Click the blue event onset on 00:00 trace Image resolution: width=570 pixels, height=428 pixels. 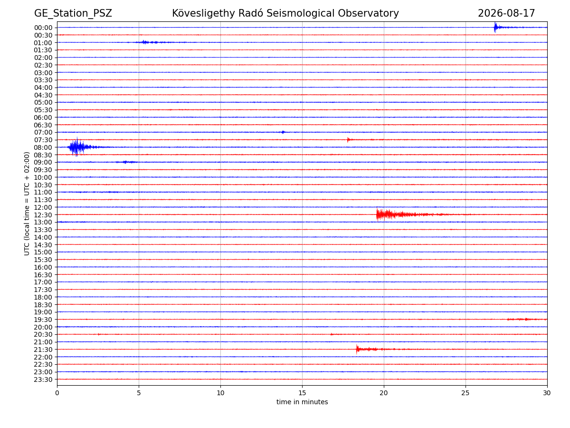click(496, 27)
